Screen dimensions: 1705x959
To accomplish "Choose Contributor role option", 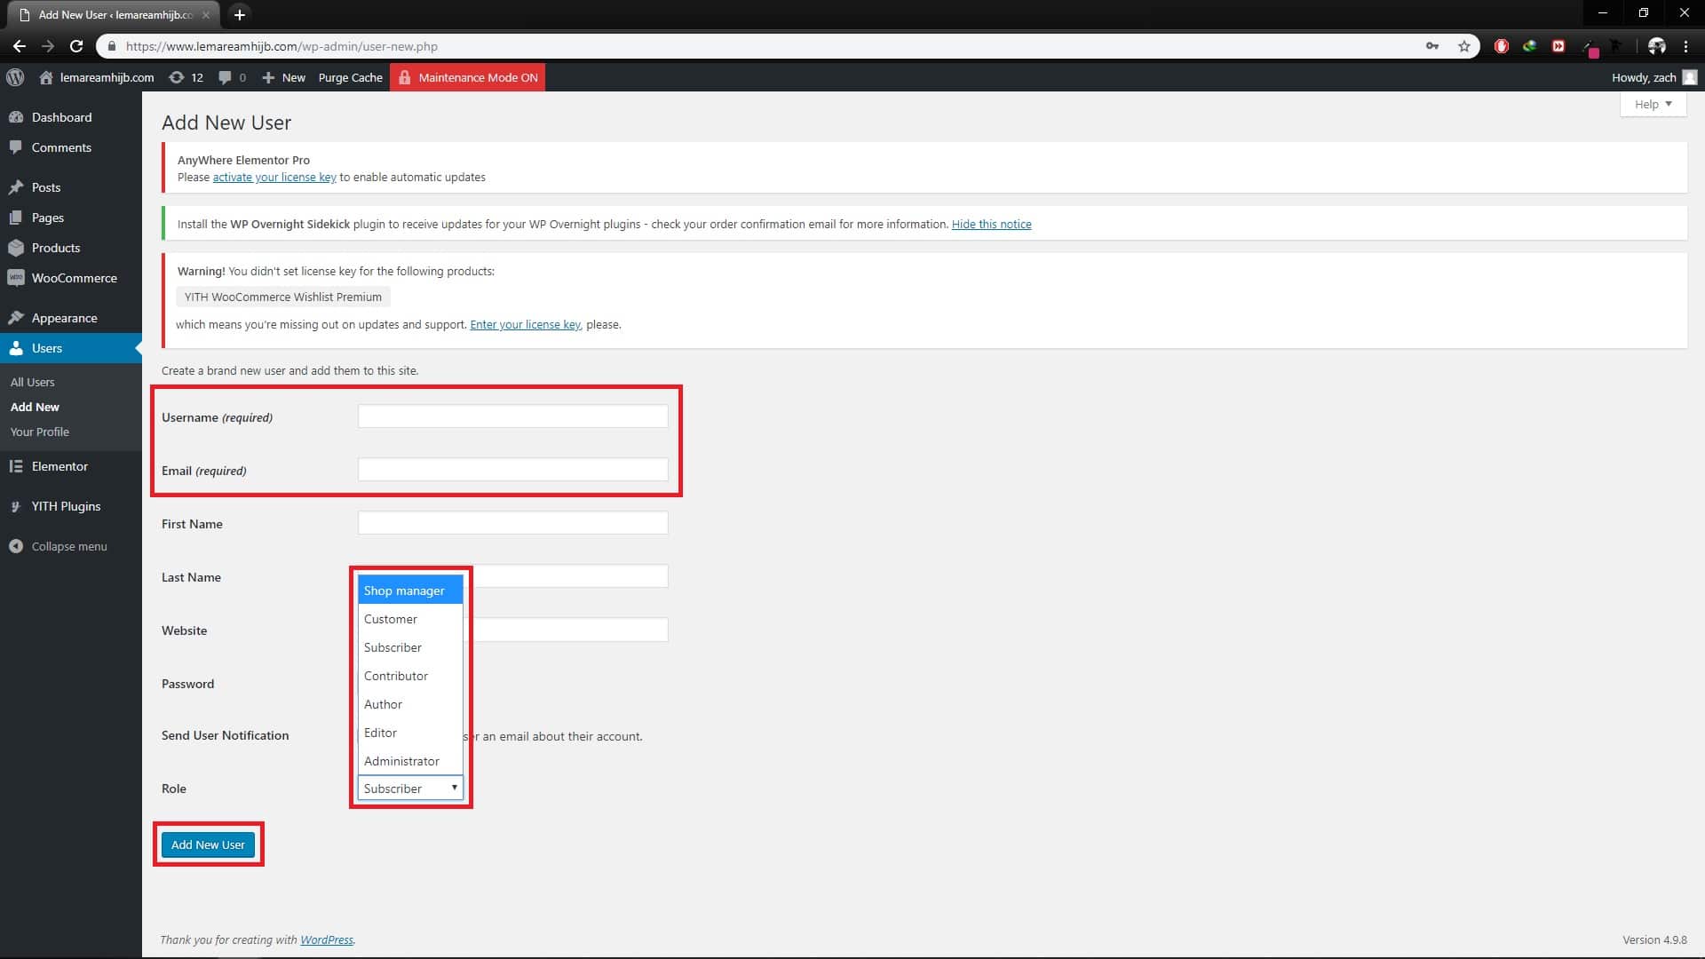I will (x=410, y=676).
